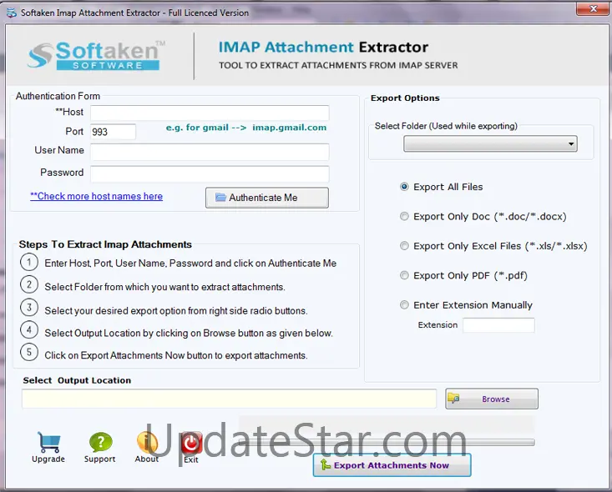The image size is (612, 492).
Task: Click the Port field showing 993
Action: (x=114, y=132)
